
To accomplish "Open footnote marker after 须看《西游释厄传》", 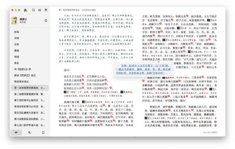I will (x=111, y=88).
